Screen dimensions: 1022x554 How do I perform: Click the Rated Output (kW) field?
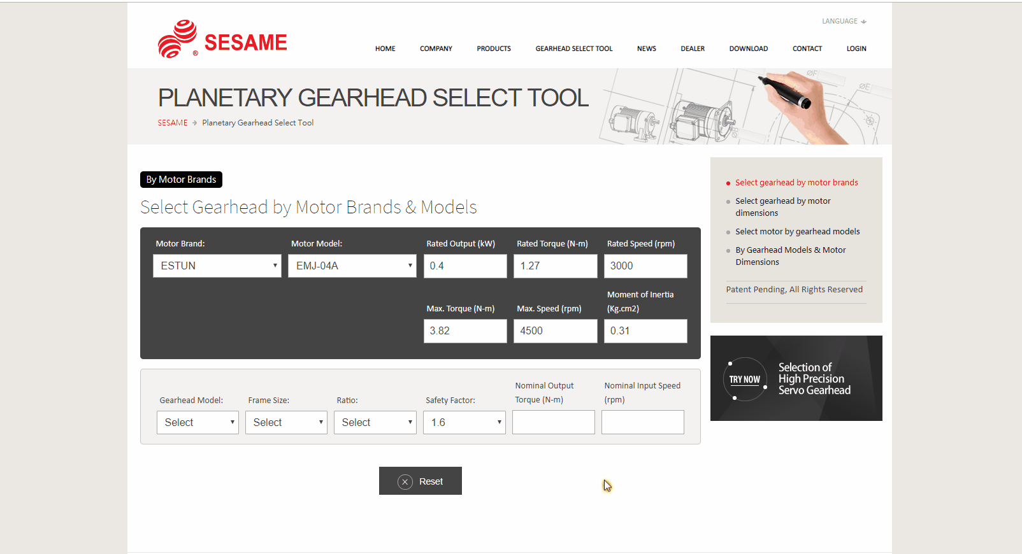click(465, 266)
